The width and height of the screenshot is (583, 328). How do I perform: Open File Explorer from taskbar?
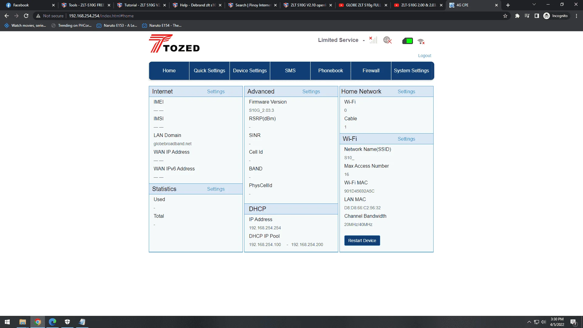22,322
